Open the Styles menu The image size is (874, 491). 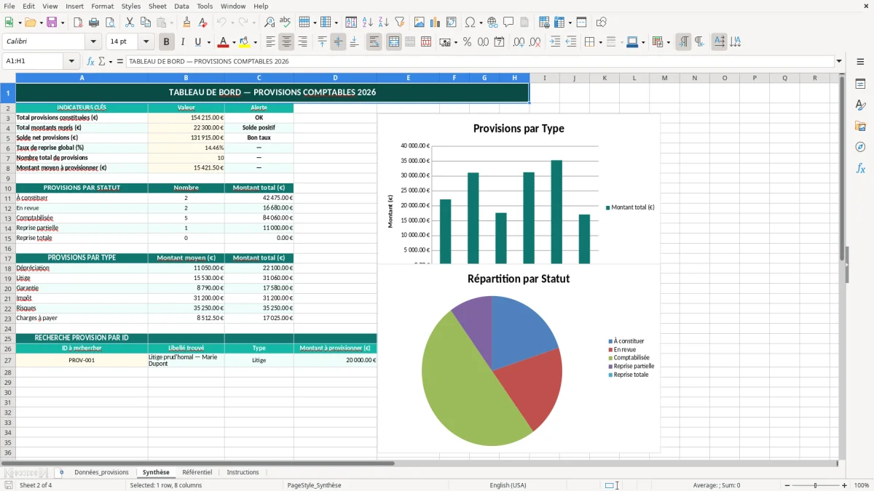(131, 6)
